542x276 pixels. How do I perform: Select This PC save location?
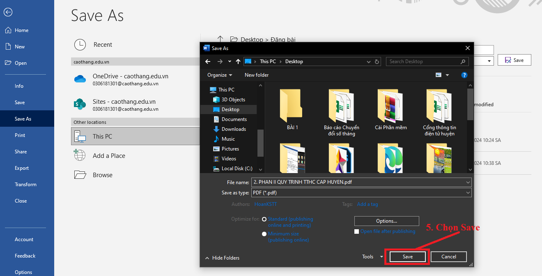(135, 136)
